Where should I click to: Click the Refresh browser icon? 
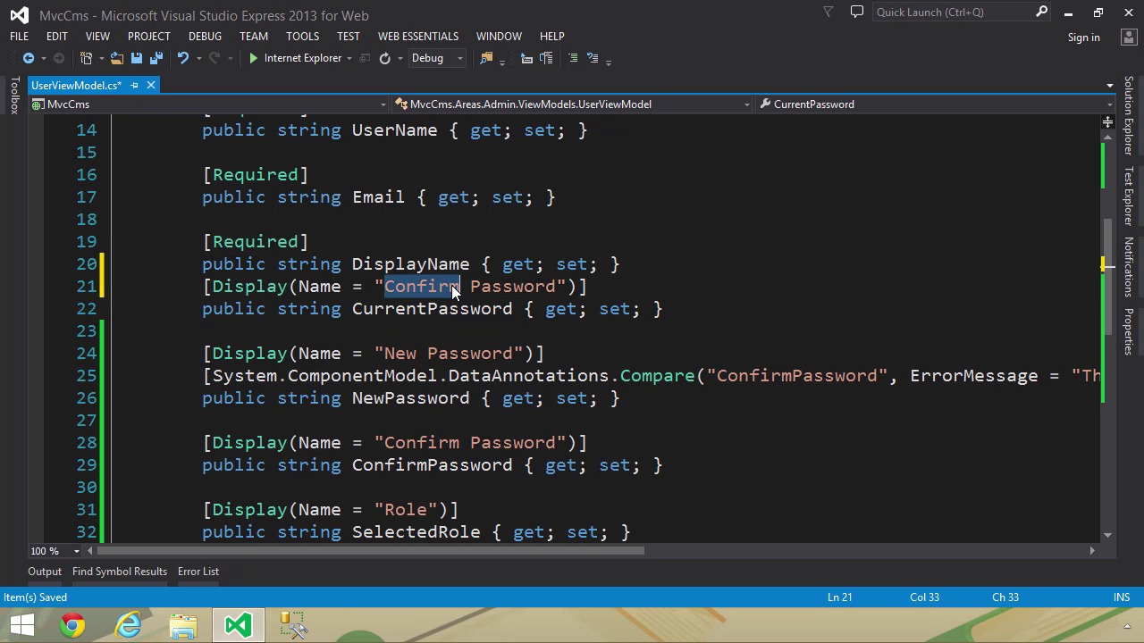click(384, 58)
